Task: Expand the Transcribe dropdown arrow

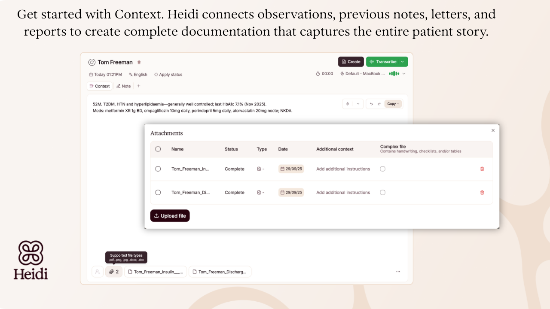Action: tap(403, 62)
